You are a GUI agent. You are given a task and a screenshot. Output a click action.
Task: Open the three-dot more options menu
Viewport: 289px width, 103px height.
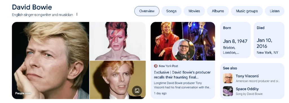click(77, 14)
